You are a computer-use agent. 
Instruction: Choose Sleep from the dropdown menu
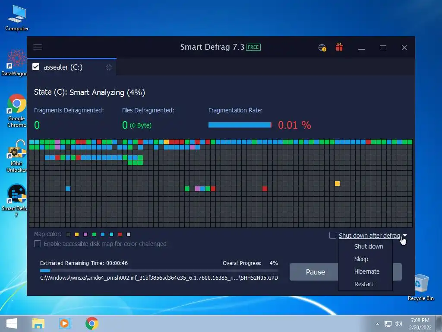pos(361,259)
